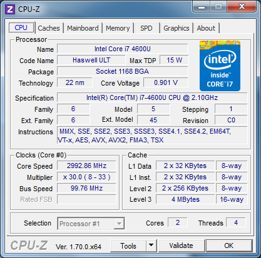Image resolution: width=261 pixels, height=258 pixels.
Task: Click the Package value Socket 1168 BGA
Action: pos(123,71)
